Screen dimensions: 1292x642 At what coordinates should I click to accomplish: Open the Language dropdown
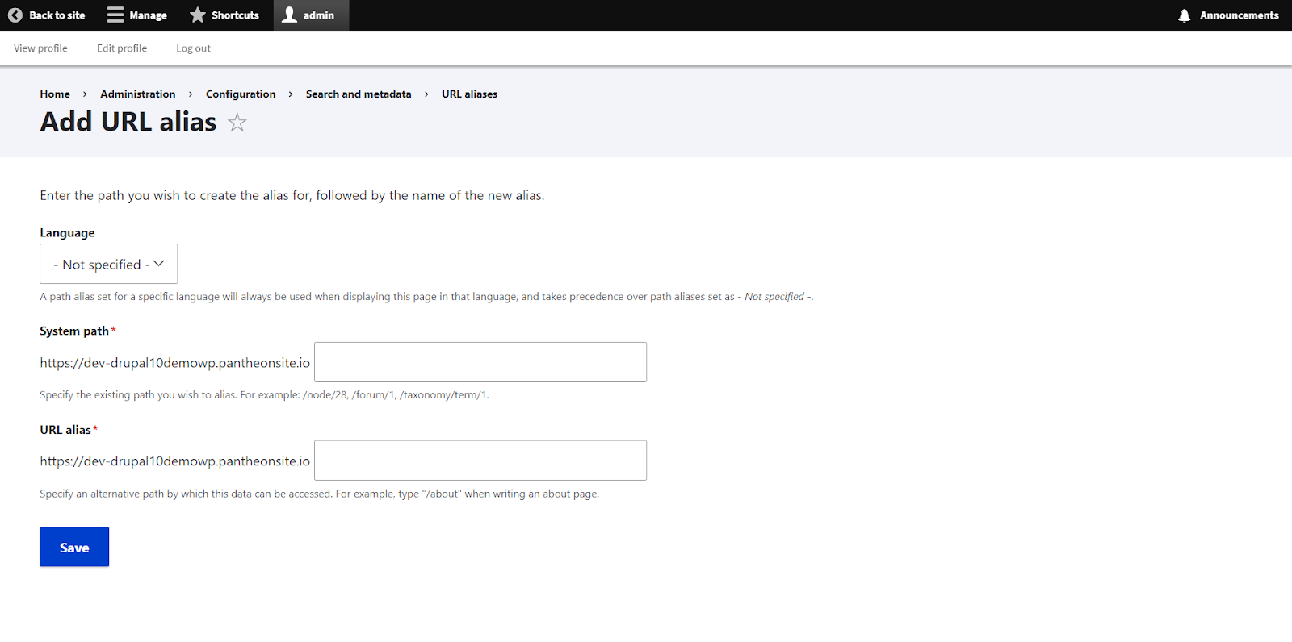[109, 264]
